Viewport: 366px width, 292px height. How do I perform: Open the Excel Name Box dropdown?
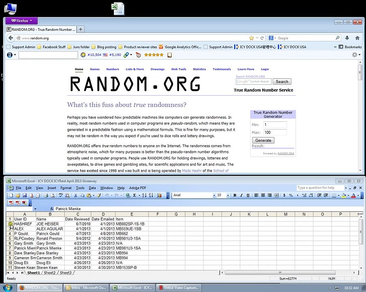coord(35,209)
